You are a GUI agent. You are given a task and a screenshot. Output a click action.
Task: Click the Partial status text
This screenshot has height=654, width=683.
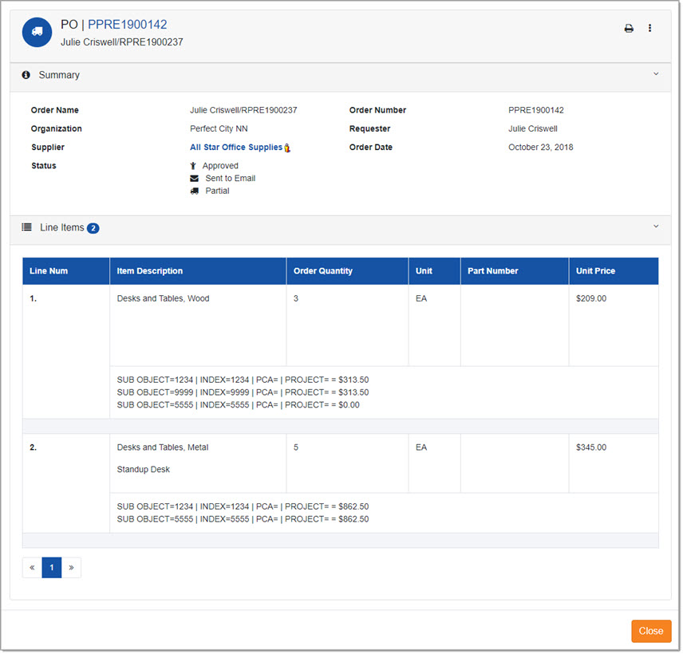tap(217, 191)
